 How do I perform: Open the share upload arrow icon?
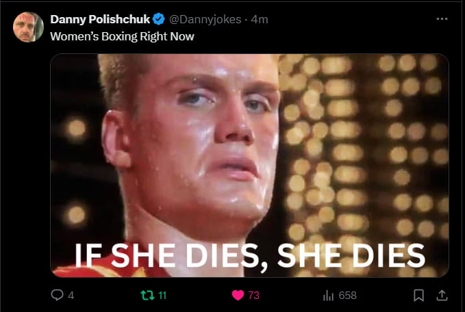coord(442,295)
